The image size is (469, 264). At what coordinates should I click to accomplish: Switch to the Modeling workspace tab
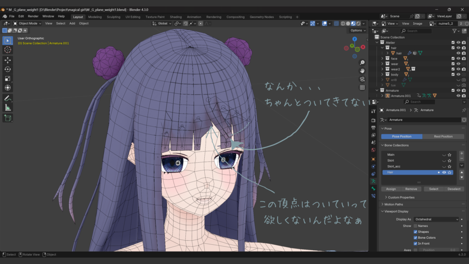point(94,16)
